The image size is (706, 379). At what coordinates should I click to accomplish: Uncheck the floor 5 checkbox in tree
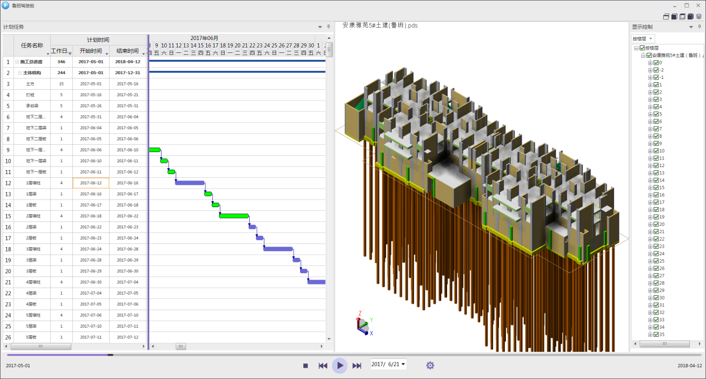656,114
